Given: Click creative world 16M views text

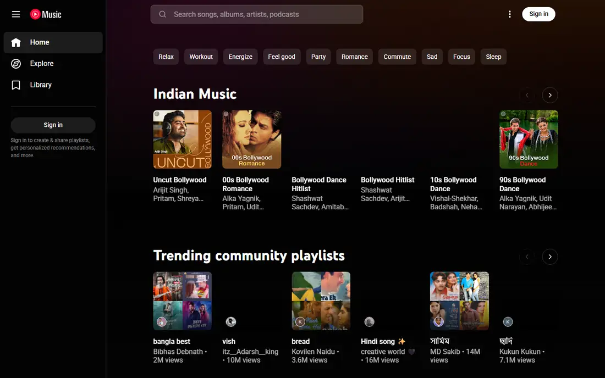Looking at the screenshot, I should [388, 355].
